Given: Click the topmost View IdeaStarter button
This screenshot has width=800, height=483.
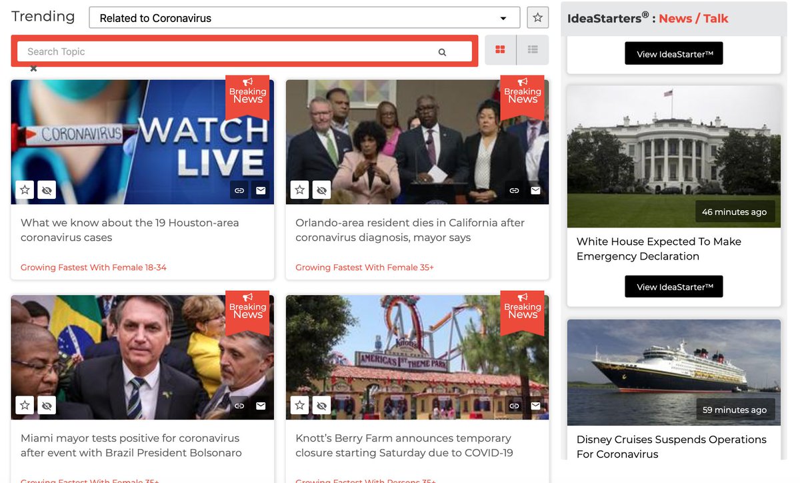Looking at the screenshot, I should pos(674,54).
